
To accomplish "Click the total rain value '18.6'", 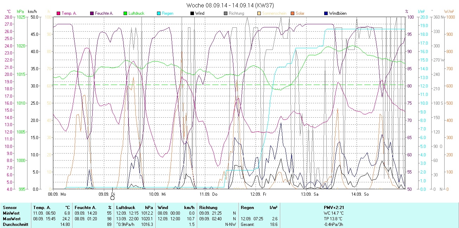I will (x=273, y=224).
